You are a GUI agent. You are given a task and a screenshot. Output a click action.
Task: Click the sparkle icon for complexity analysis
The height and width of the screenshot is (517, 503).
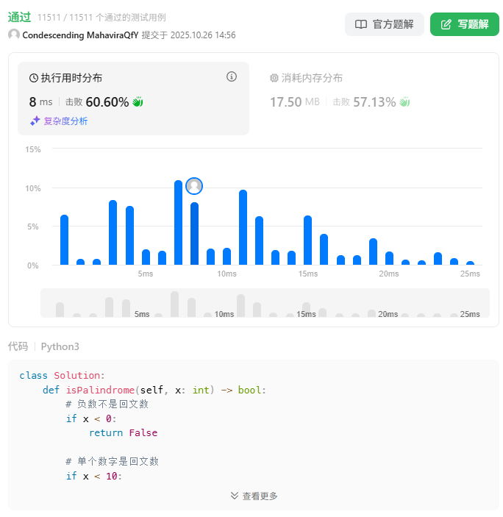point(35,121)
